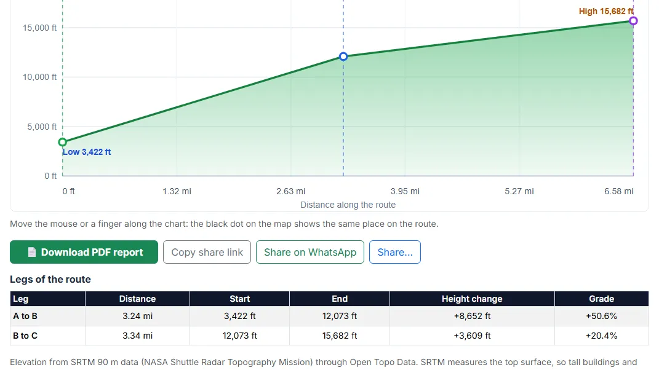Image resolution: width=659 pixels, height=370 pixels.
Task: Click the Legs of the route heading
Action: (50, 279)
